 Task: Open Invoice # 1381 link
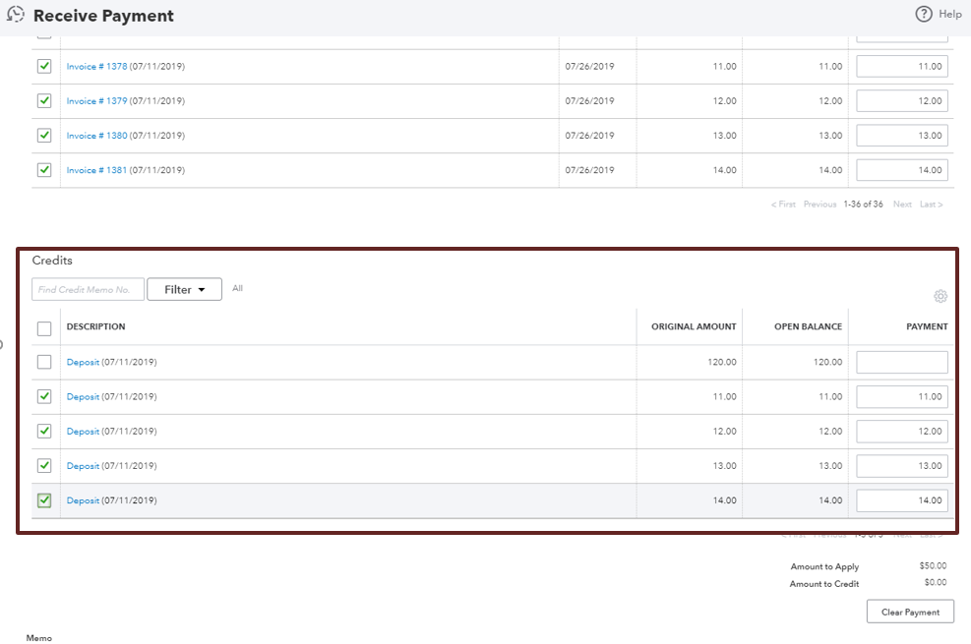(96, 170)
